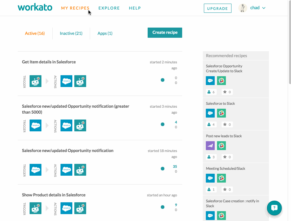Toggle status dot of greater than 5000 recipe
This screenshot has width=291, height=221.
click(x=162, y=124)
